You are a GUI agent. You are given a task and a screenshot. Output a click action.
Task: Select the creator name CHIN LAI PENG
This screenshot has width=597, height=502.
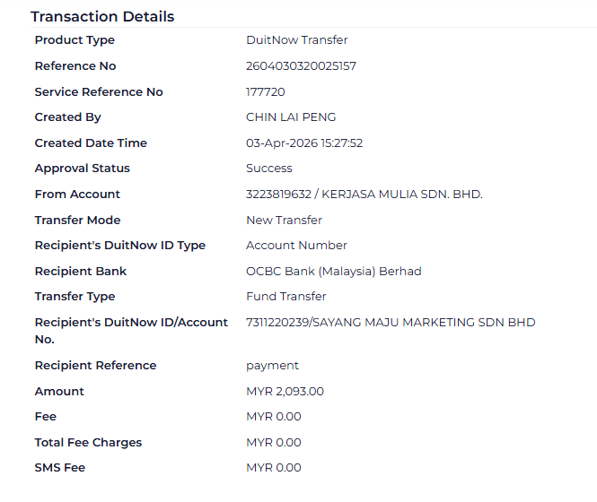tap(291, 117)
